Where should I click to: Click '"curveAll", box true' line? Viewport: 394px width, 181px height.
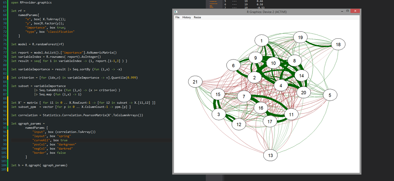tap(50, 140)
